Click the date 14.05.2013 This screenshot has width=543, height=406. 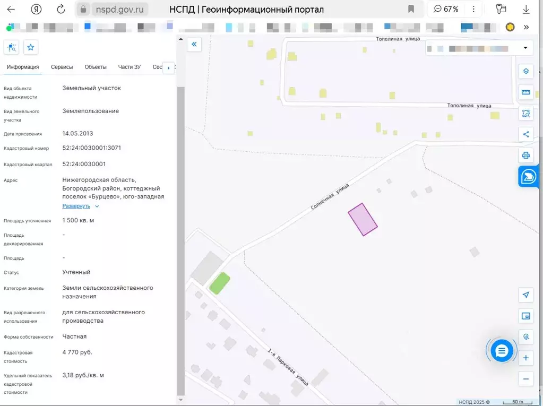click(77, 133)
